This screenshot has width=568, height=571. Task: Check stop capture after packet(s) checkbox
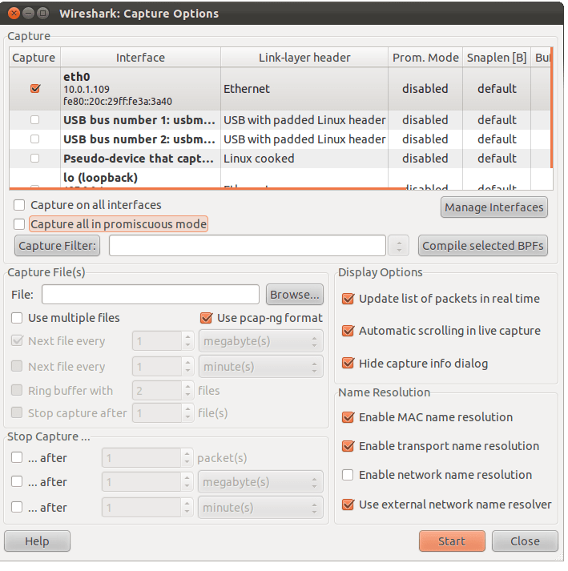click(x=17, y=457)
